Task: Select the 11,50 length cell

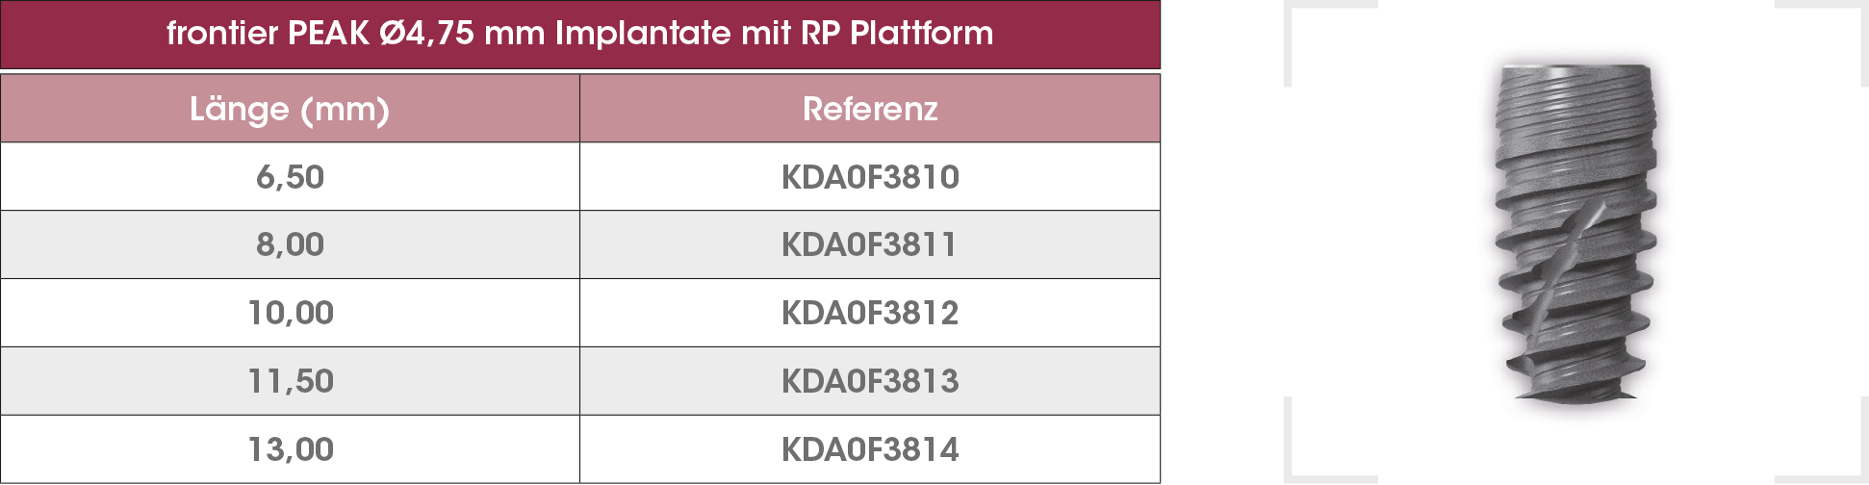Action: [290, 381]
